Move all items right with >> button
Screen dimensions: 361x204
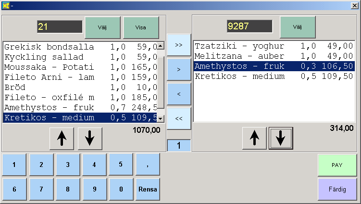tap(179, 45)
